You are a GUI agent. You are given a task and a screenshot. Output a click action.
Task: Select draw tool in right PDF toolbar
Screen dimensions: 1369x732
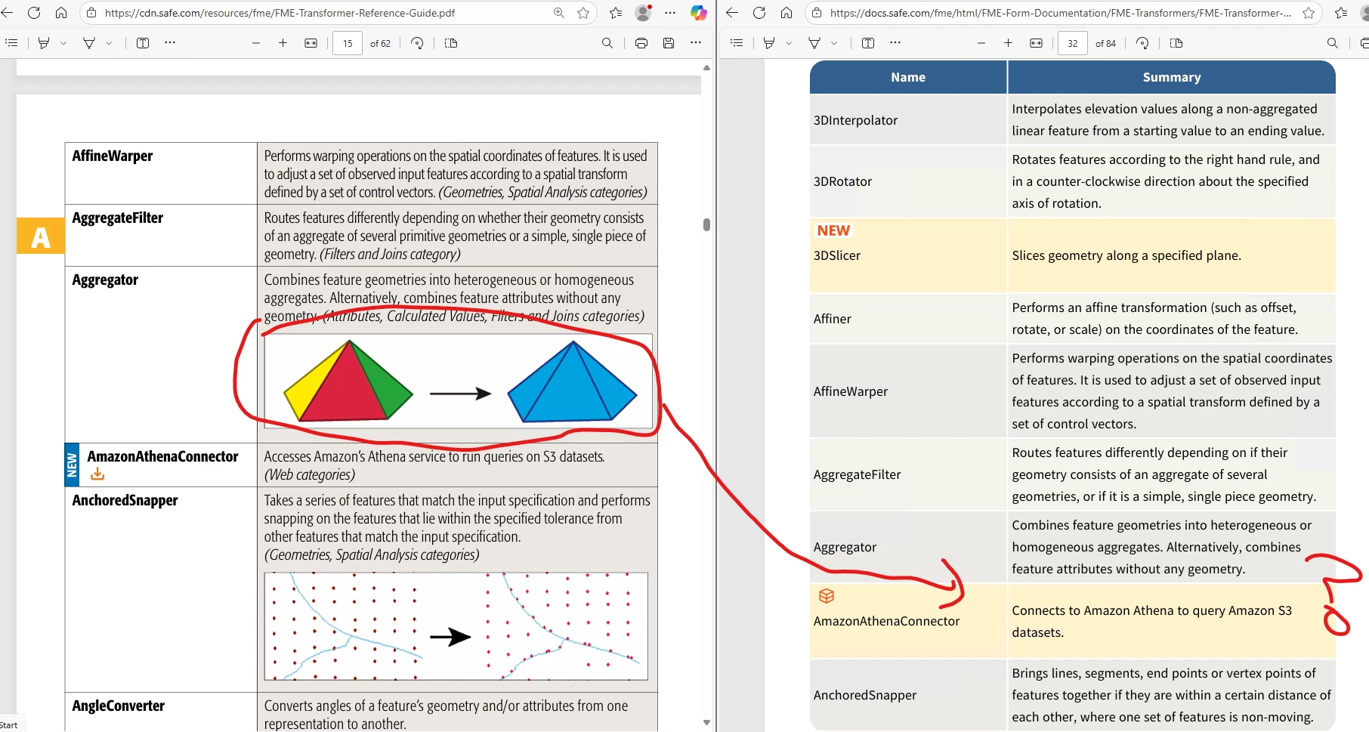814,43
